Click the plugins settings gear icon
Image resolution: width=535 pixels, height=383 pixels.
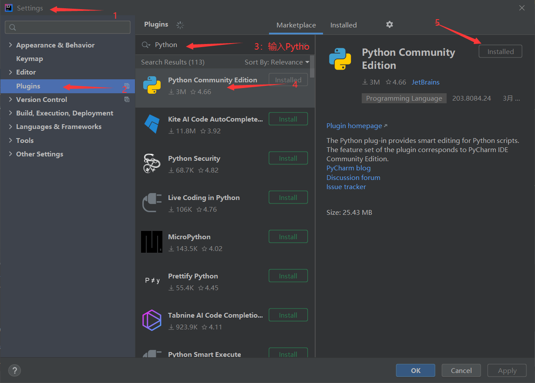pos(390,24)
